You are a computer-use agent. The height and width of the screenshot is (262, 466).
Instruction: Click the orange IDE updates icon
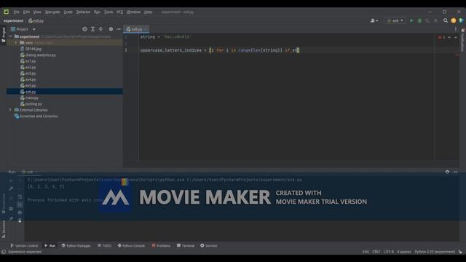[x=454, y=20]
